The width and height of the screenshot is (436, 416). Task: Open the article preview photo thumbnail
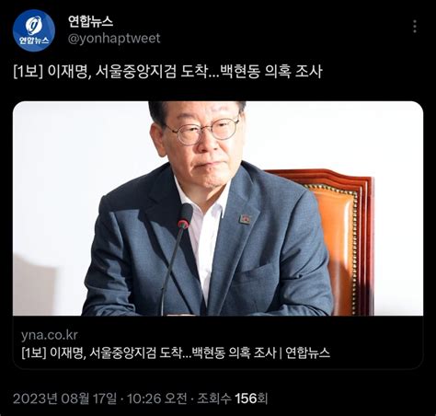218,208
